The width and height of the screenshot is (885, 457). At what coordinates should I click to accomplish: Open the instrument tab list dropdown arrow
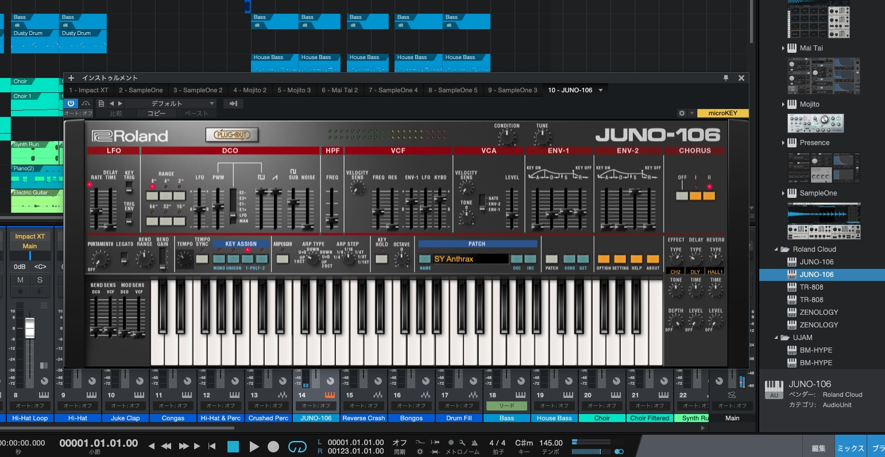coord(601,91)
